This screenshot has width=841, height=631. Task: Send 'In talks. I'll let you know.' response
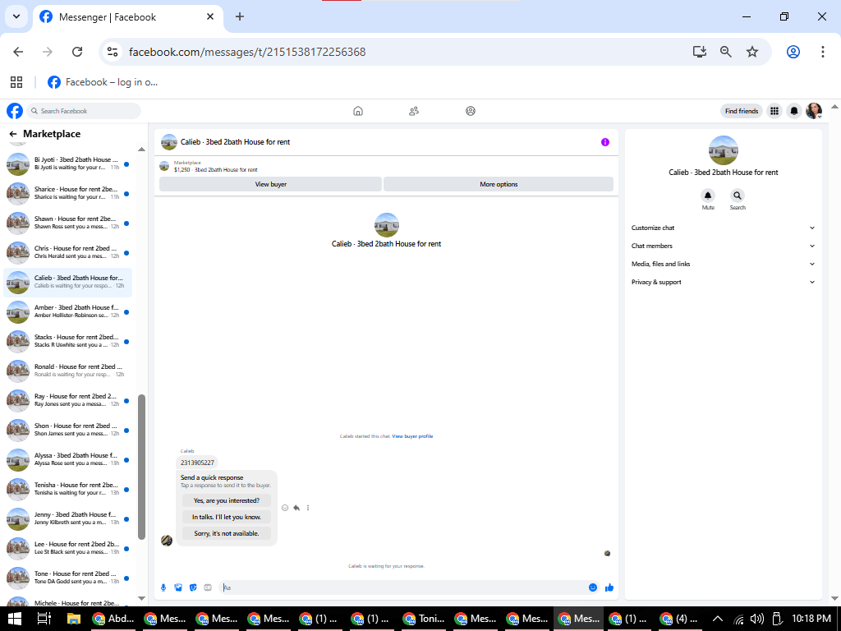[227, 518]
